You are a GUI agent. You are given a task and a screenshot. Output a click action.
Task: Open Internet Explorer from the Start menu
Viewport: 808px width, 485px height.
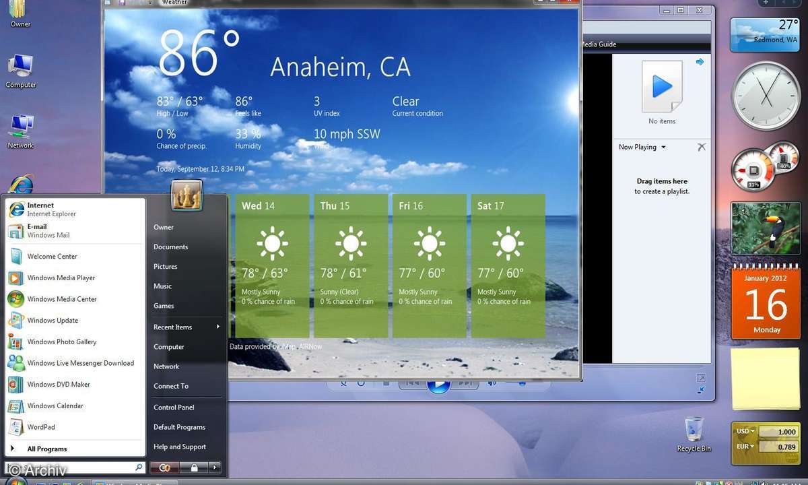click(75, 209)
